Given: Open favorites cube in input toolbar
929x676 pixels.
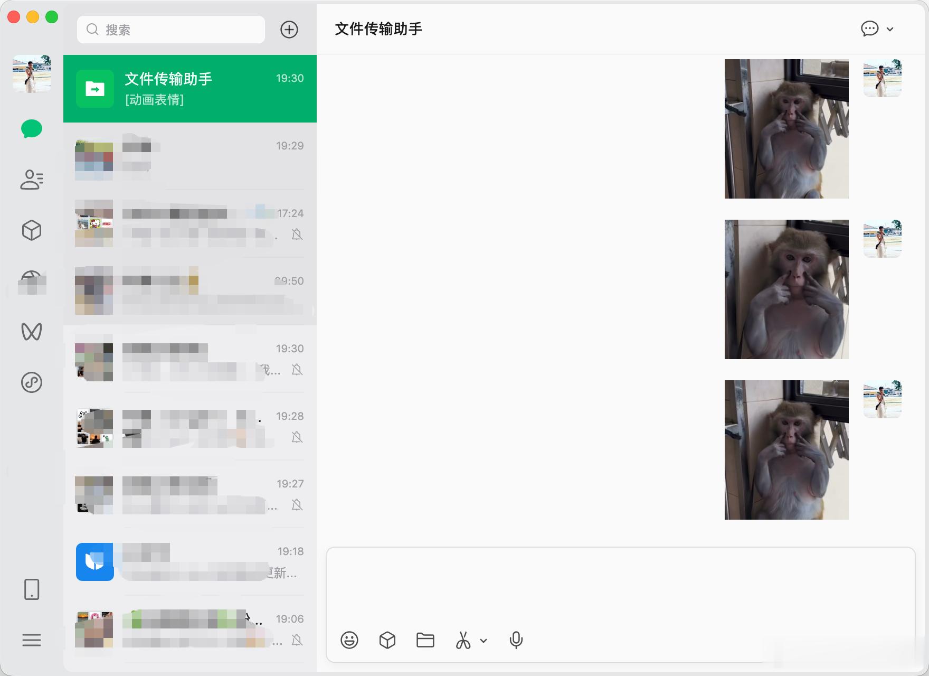Looking at the screenshot, I should click(387, 640).
